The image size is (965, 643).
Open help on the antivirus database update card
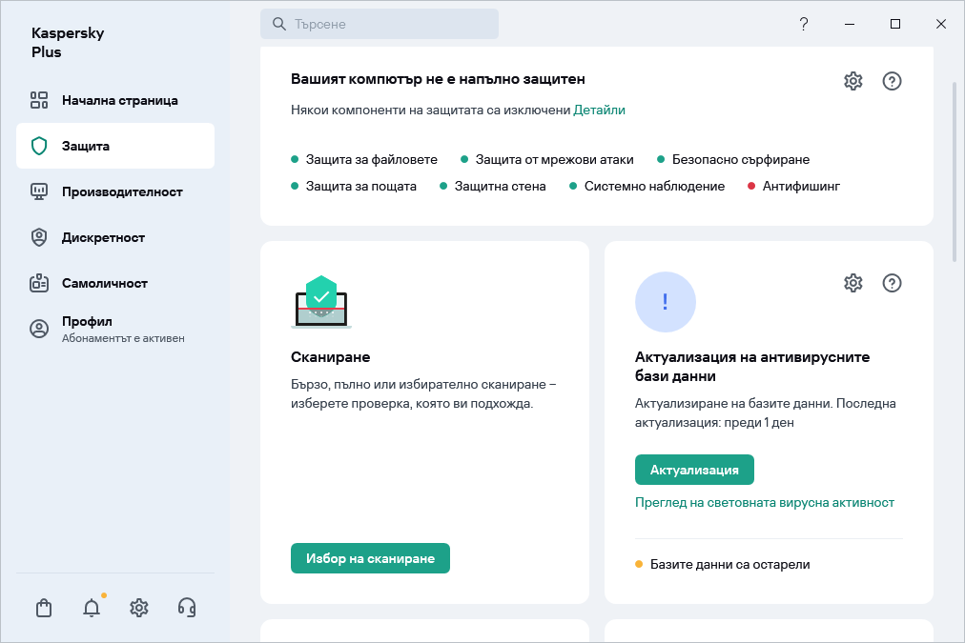(892, 283)
